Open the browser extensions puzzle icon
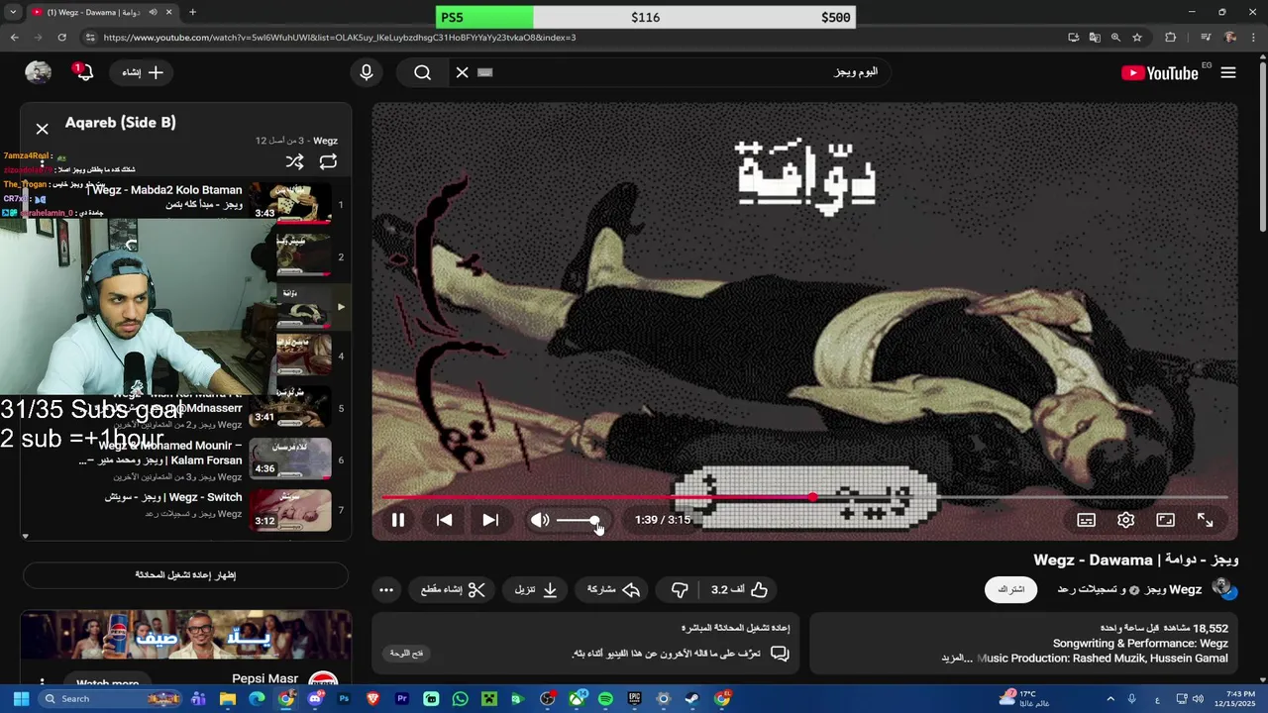 click(1170, 38)
